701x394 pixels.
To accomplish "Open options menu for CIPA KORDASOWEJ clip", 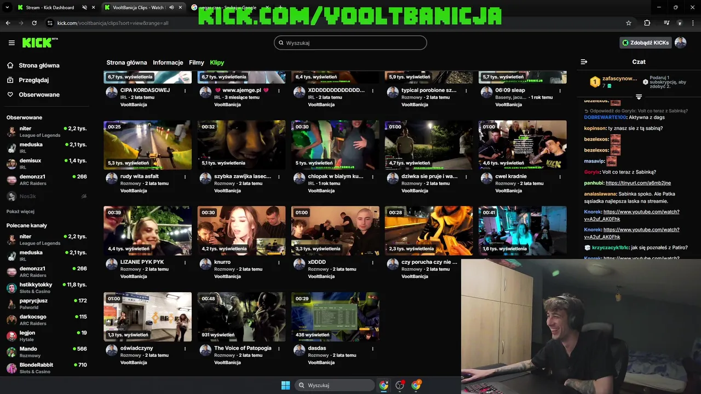I will tap(185, 90).
